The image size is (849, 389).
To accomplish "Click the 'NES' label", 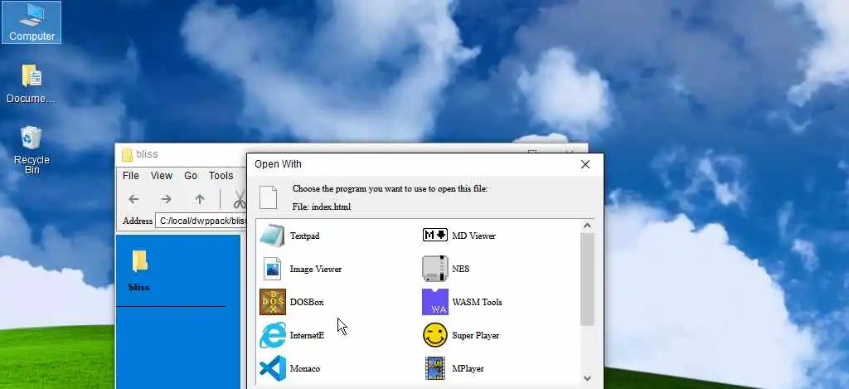I will 461,269.
